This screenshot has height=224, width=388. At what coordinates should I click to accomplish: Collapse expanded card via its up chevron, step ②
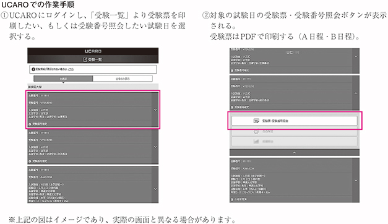pos(356,93)
